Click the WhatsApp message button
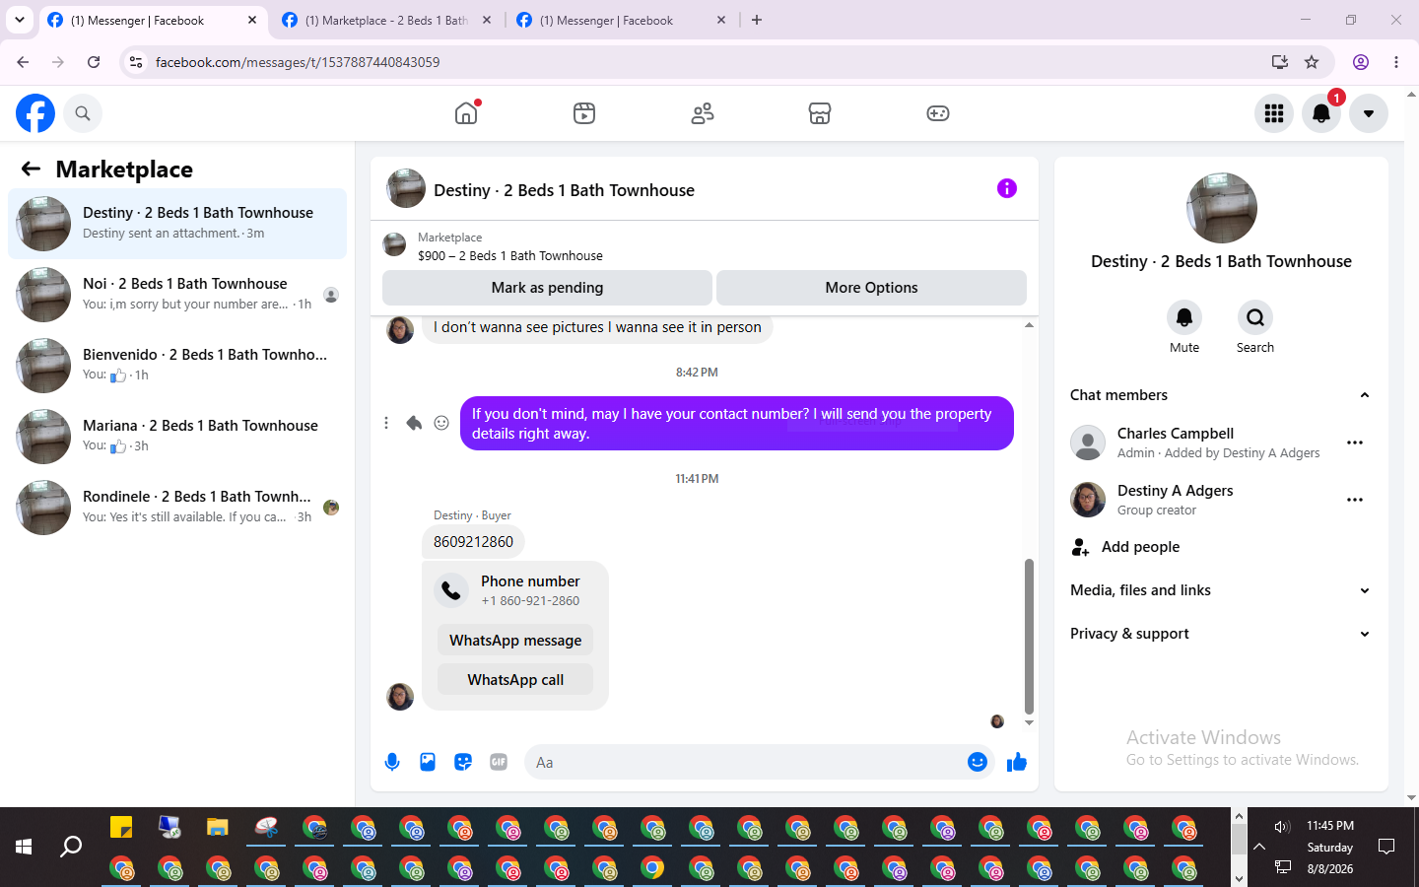 515,641
